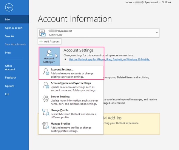
Task: Open the Get the Outlook app link
Action: pyautogui.click(x=109, y=59)
